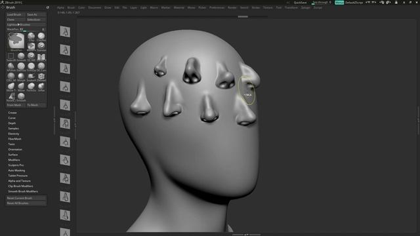Click the QuickSave button
Image resolution: width=420 pixels, height=236 pixels.
click(300, 3)
